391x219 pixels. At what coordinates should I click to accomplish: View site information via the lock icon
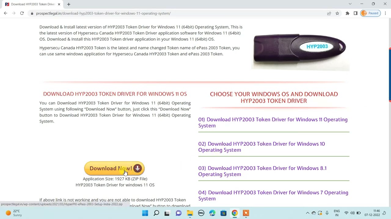click(x=32, y=13)
